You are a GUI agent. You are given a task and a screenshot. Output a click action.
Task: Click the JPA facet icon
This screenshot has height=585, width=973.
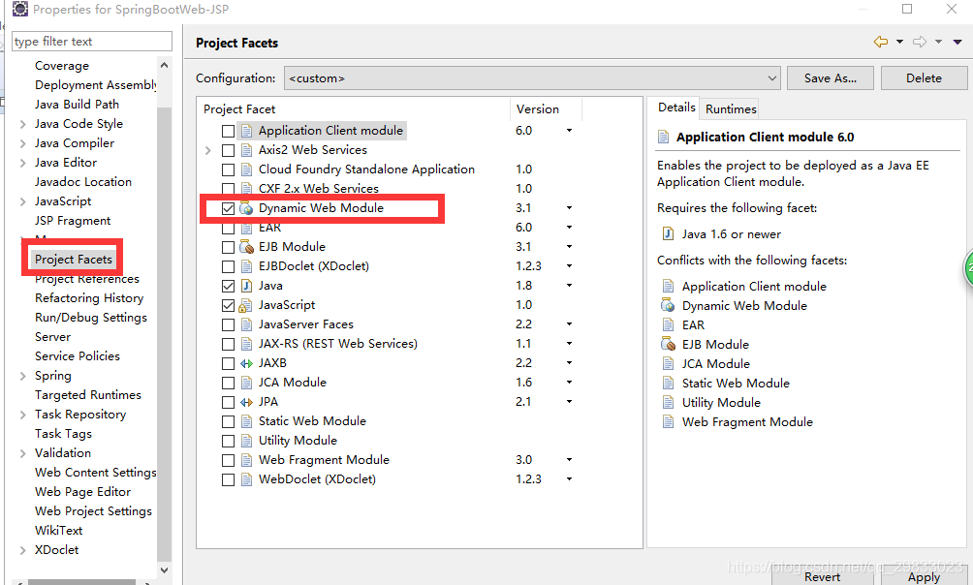pyautogui.click(x=246, y=402)
